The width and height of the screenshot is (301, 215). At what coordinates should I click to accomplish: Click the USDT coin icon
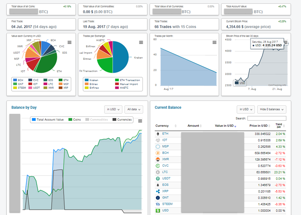(x=158, y=178)
